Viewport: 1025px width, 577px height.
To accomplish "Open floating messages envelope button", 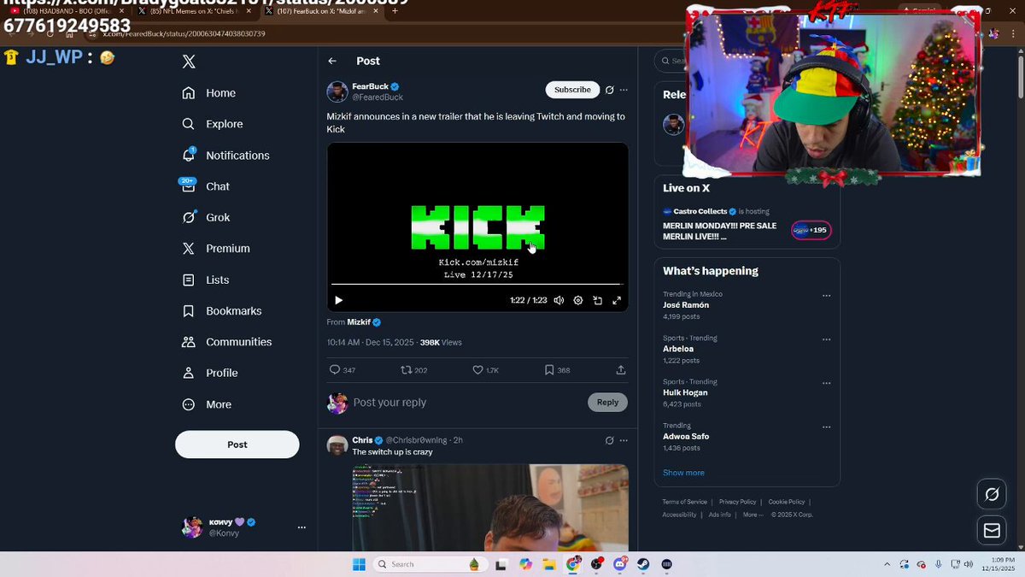I will click(992, 531).
